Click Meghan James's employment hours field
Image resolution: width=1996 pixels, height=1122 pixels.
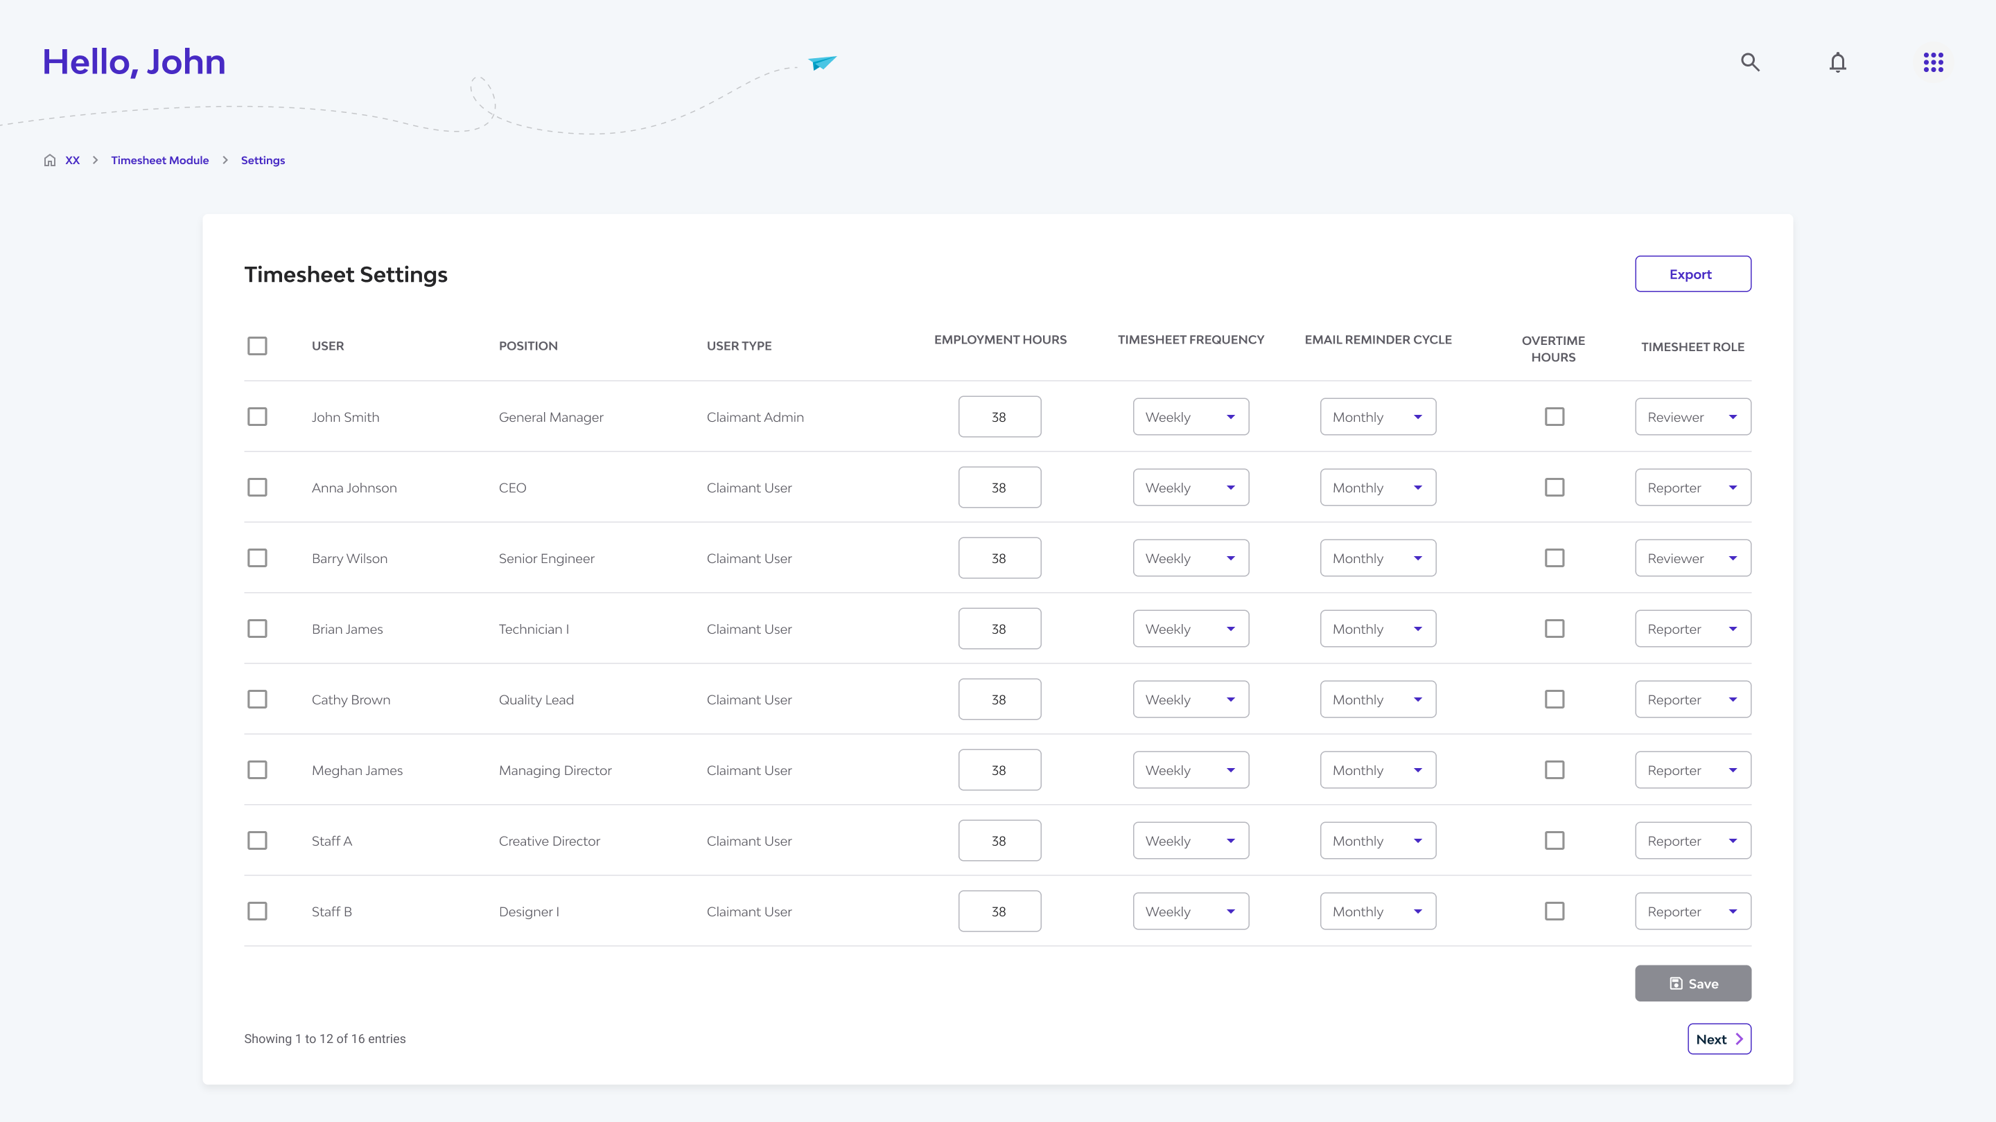point(999,769)
